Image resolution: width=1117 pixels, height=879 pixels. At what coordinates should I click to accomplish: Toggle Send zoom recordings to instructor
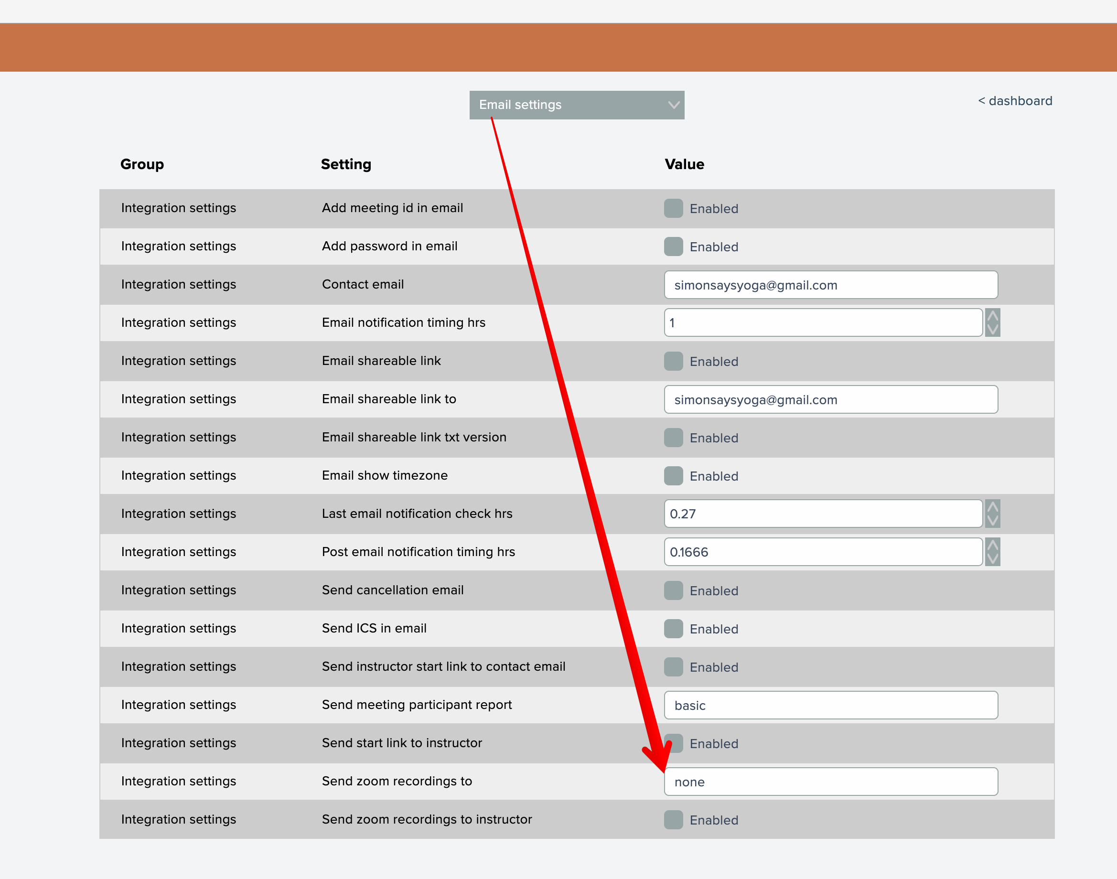coord(673,820)
